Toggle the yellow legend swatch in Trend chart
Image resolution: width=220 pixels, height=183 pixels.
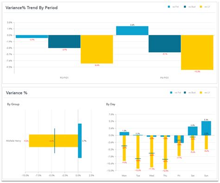pyautogui.click(x=201, y=7)
